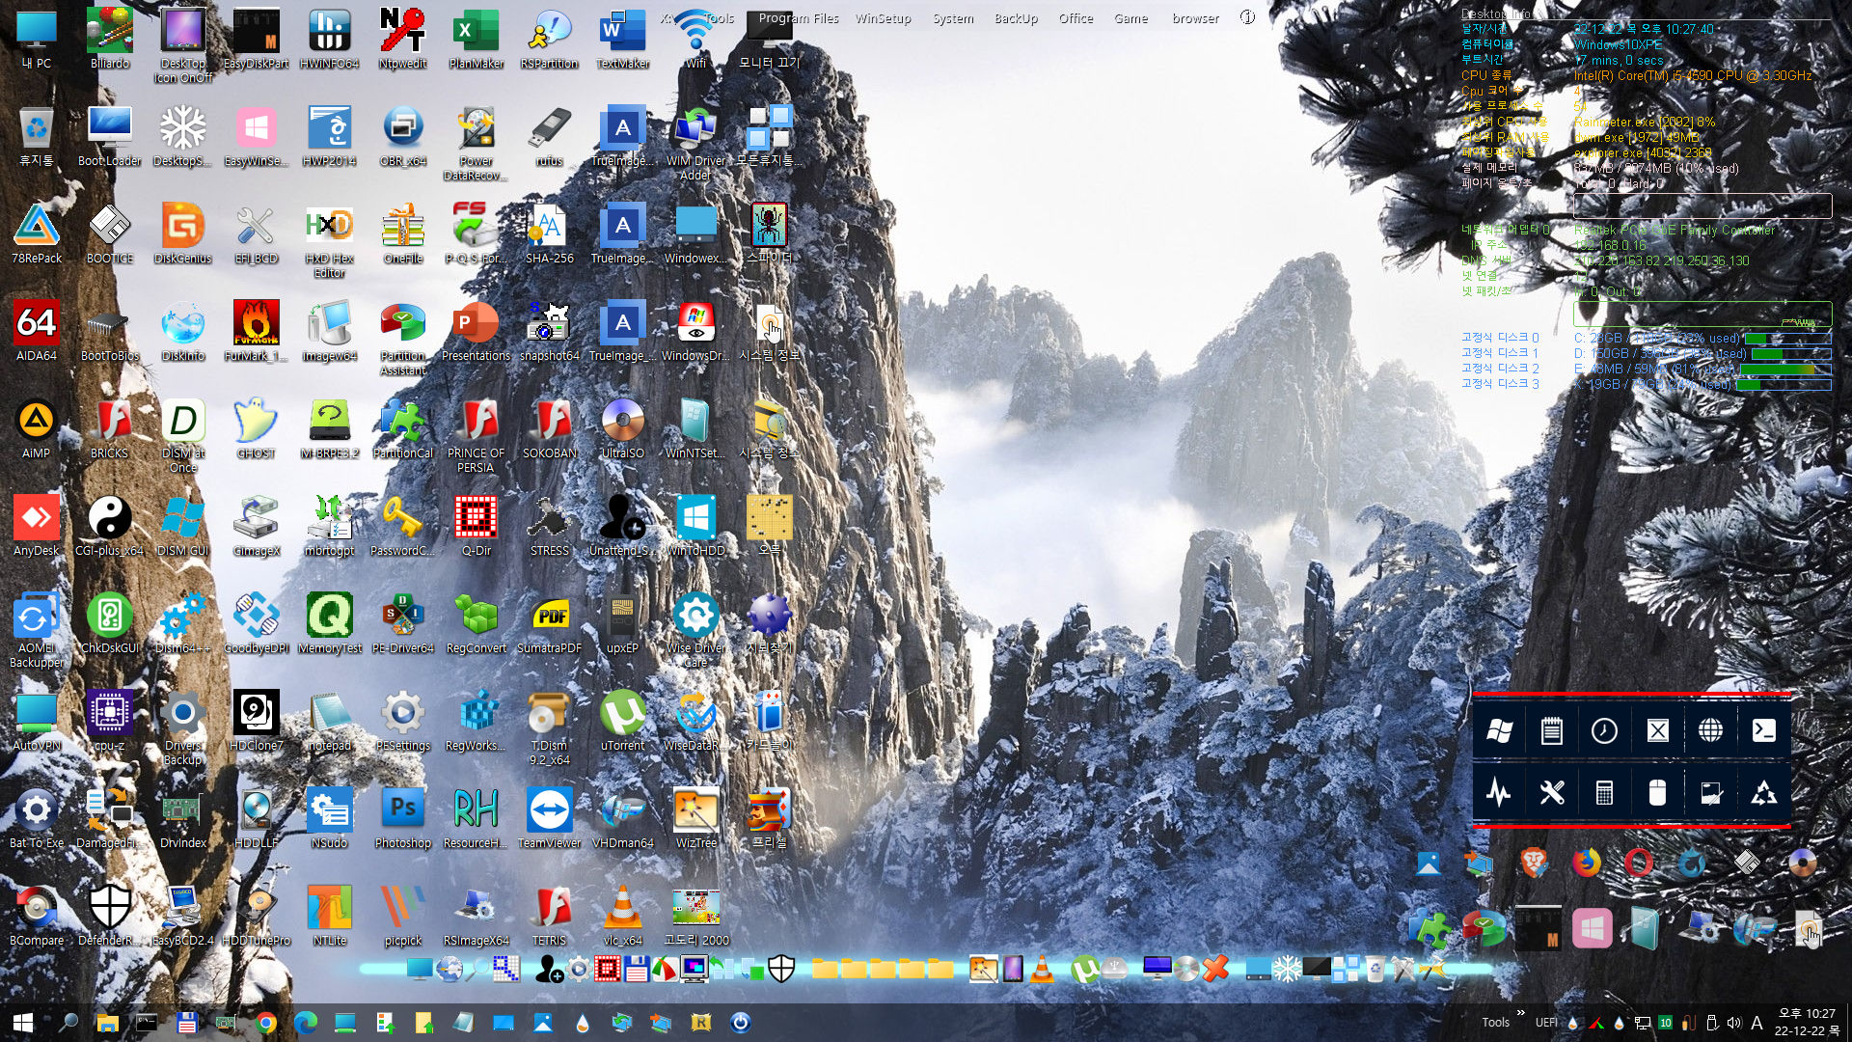The height and width of the screenshot is (1042, 1852).
Task: Open the EasyDiskPart desktop icon
Action: 256,39
